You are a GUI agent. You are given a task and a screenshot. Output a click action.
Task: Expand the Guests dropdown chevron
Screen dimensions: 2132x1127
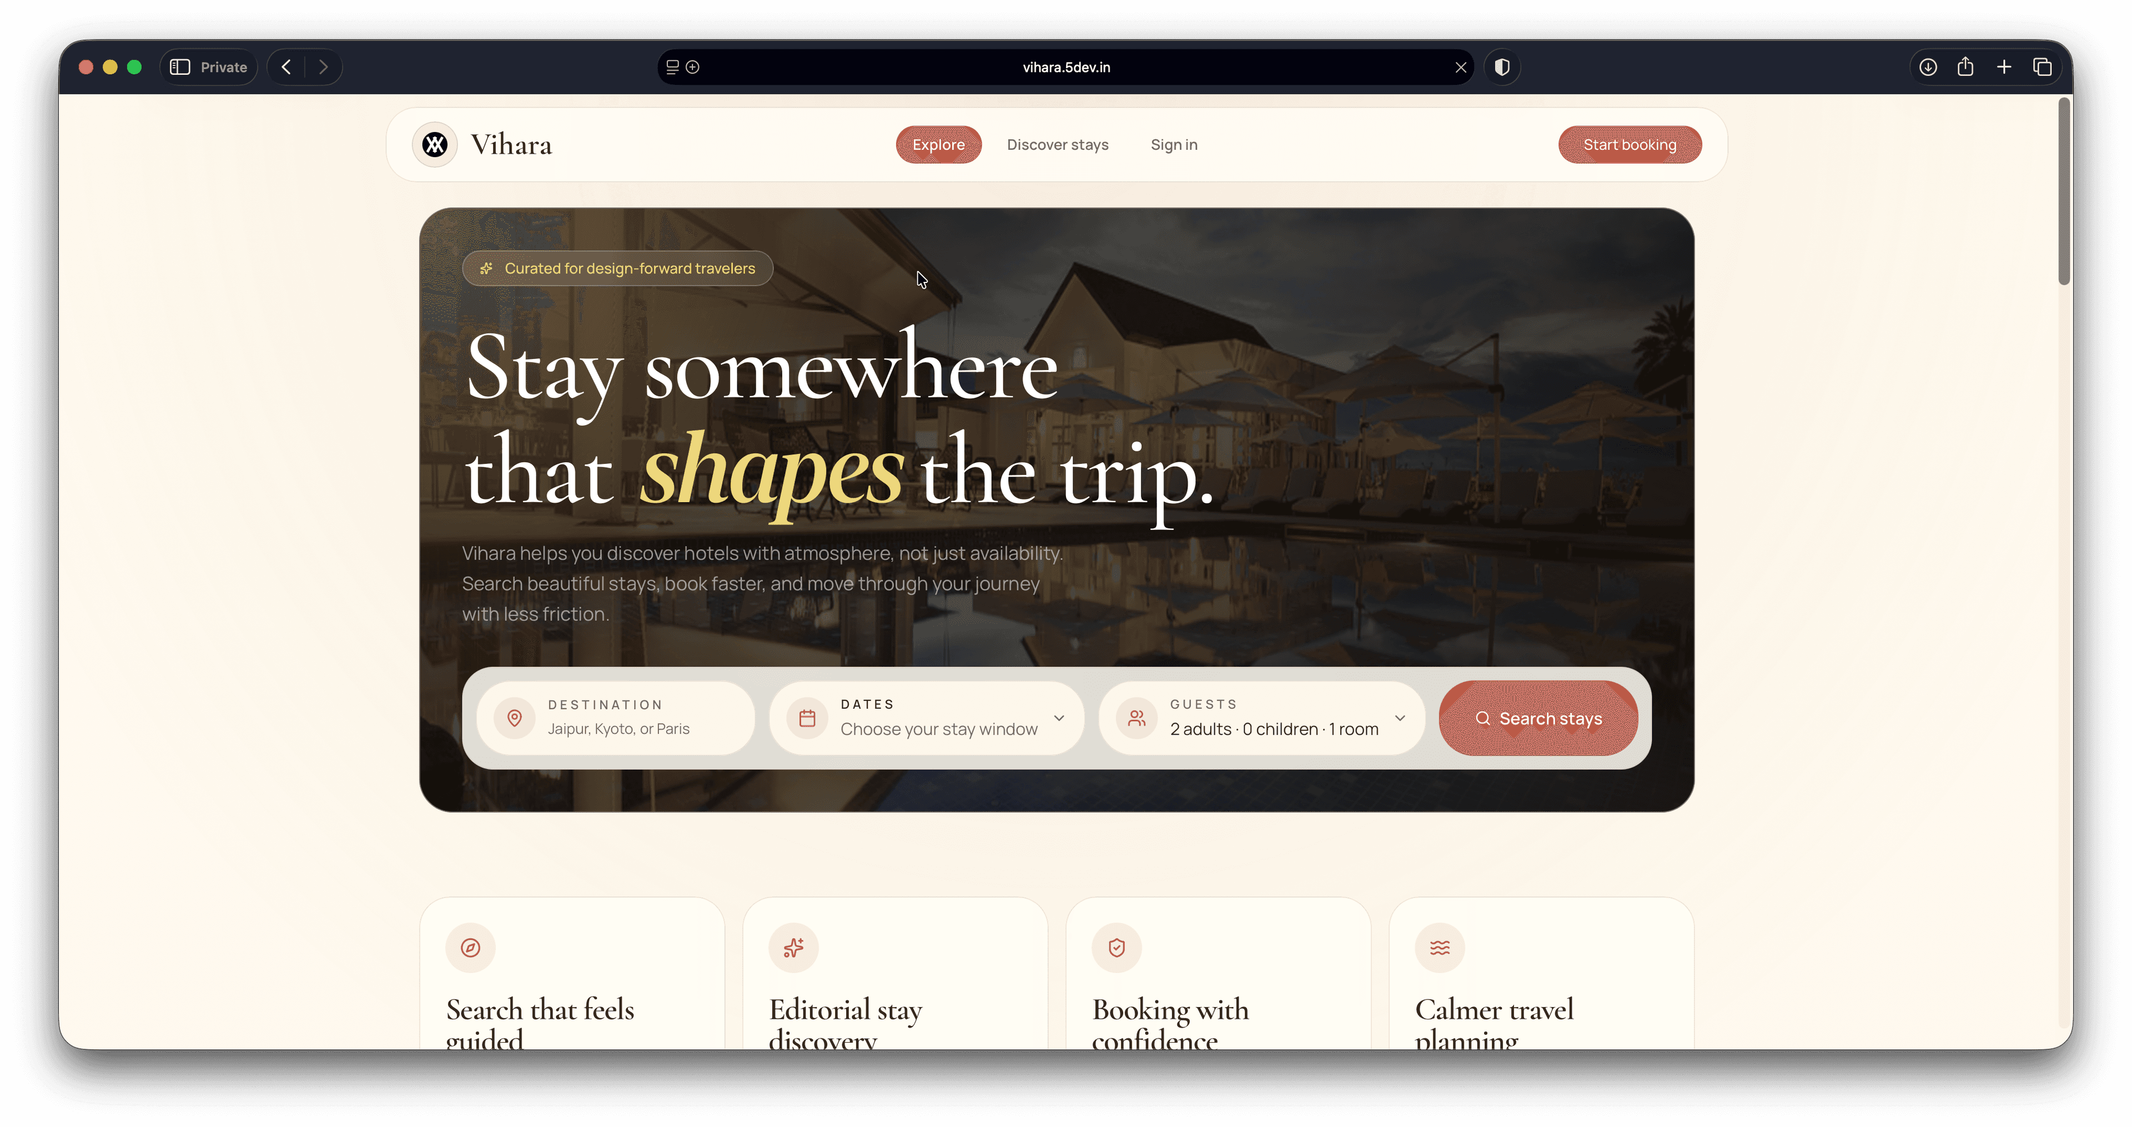[1400, 718]
